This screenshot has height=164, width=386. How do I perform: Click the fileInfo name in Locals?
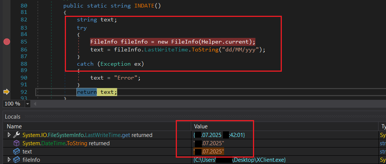pos(31,159)
